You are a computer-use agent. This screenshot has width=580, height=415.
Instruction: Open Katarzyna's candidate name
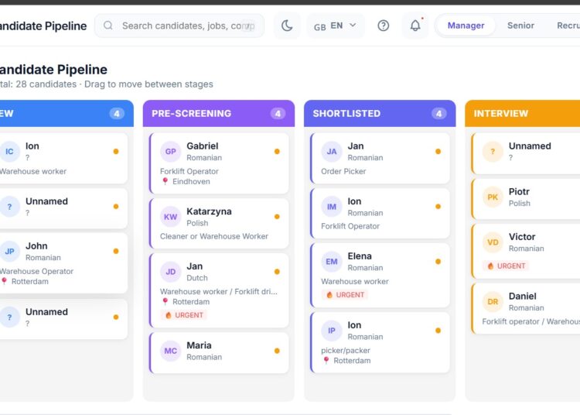tap(209, 211)
